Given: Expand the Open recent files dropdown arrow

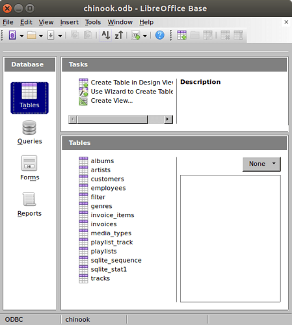Looking at the screenshot, I should coord(41,36).
